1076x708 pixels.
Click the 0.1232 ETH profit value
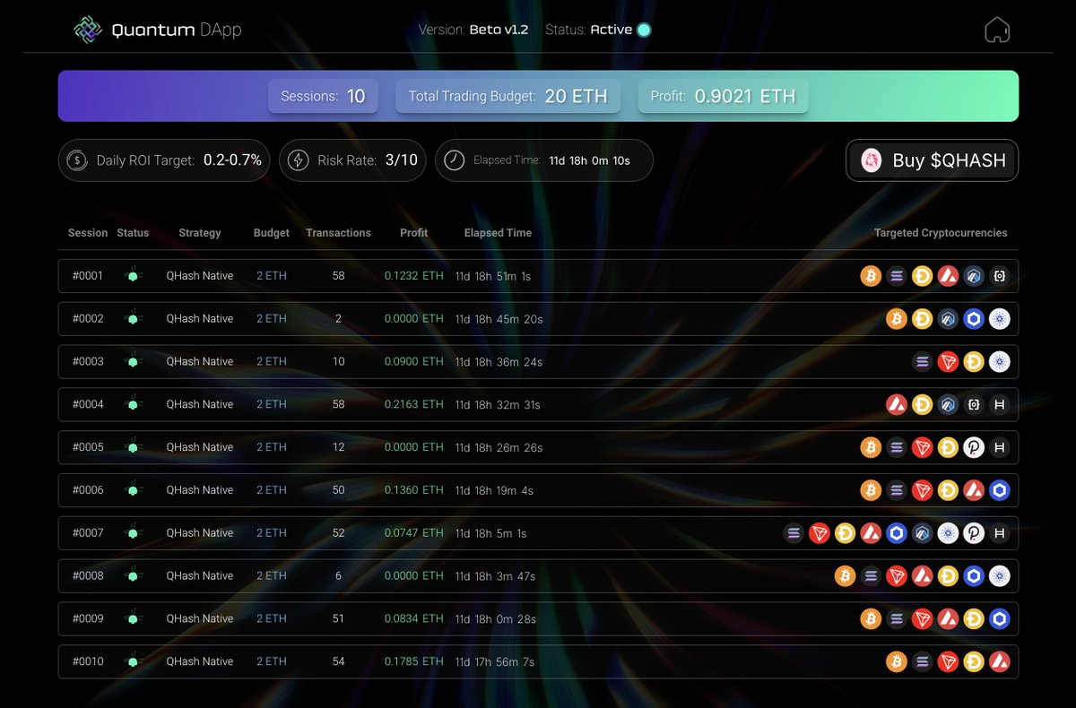click(x=413, y=276)
